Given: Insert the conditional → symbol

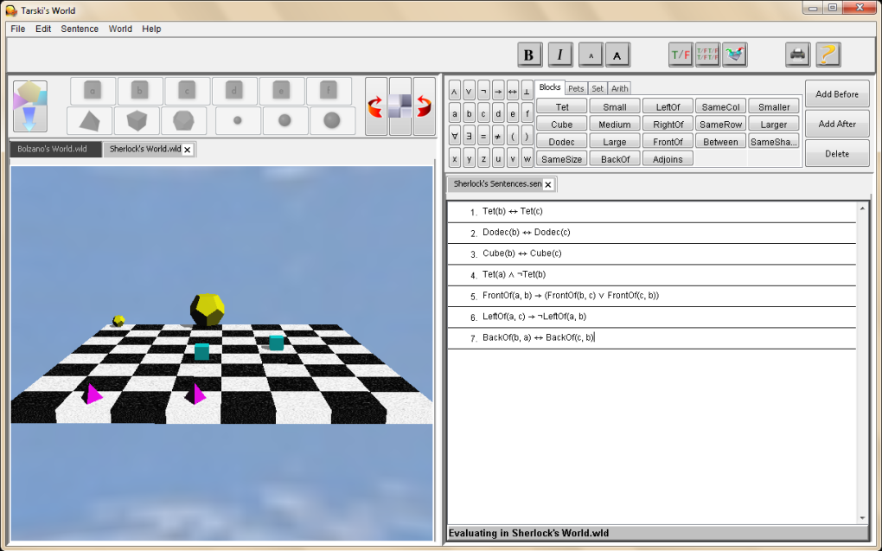Looking at the screenshot, I should coord(498,90).
